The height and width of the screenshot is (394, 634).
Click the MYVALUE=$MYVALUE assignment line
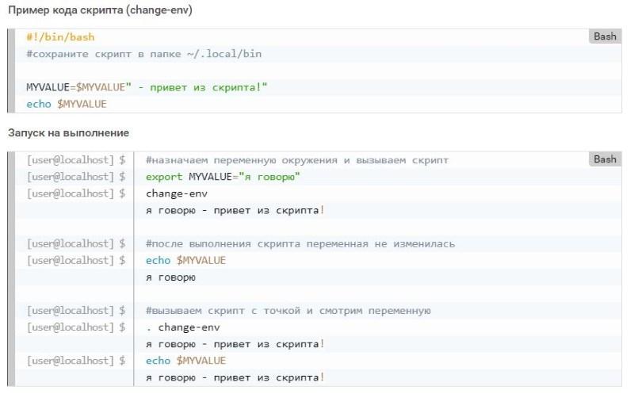point(147,87)
